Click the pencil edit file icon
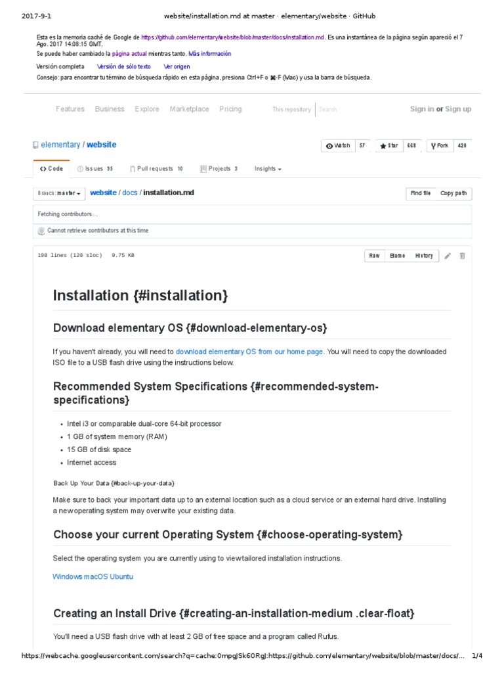Viewport: 504px width, 673px height. [x=448, y=256]
